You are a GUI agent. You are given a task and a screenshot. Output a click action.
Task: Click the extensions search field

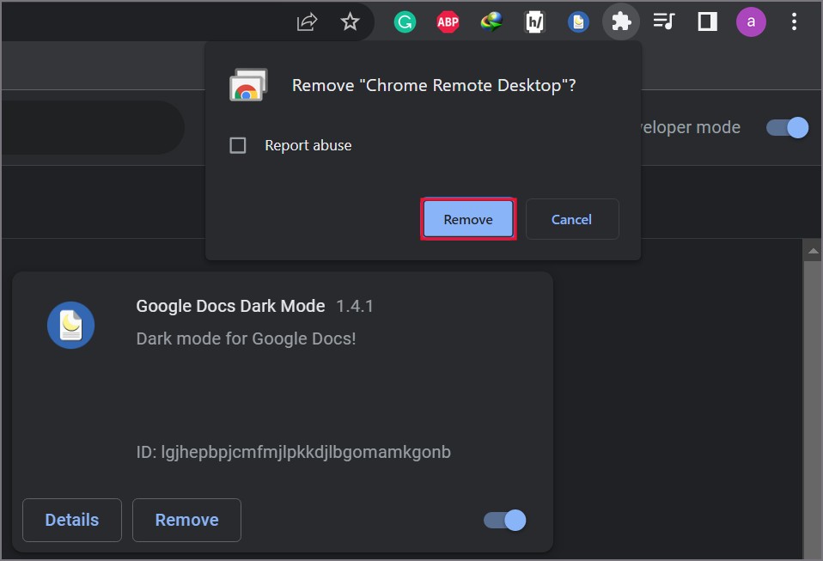pyautogui.click(x=93, y=127)
